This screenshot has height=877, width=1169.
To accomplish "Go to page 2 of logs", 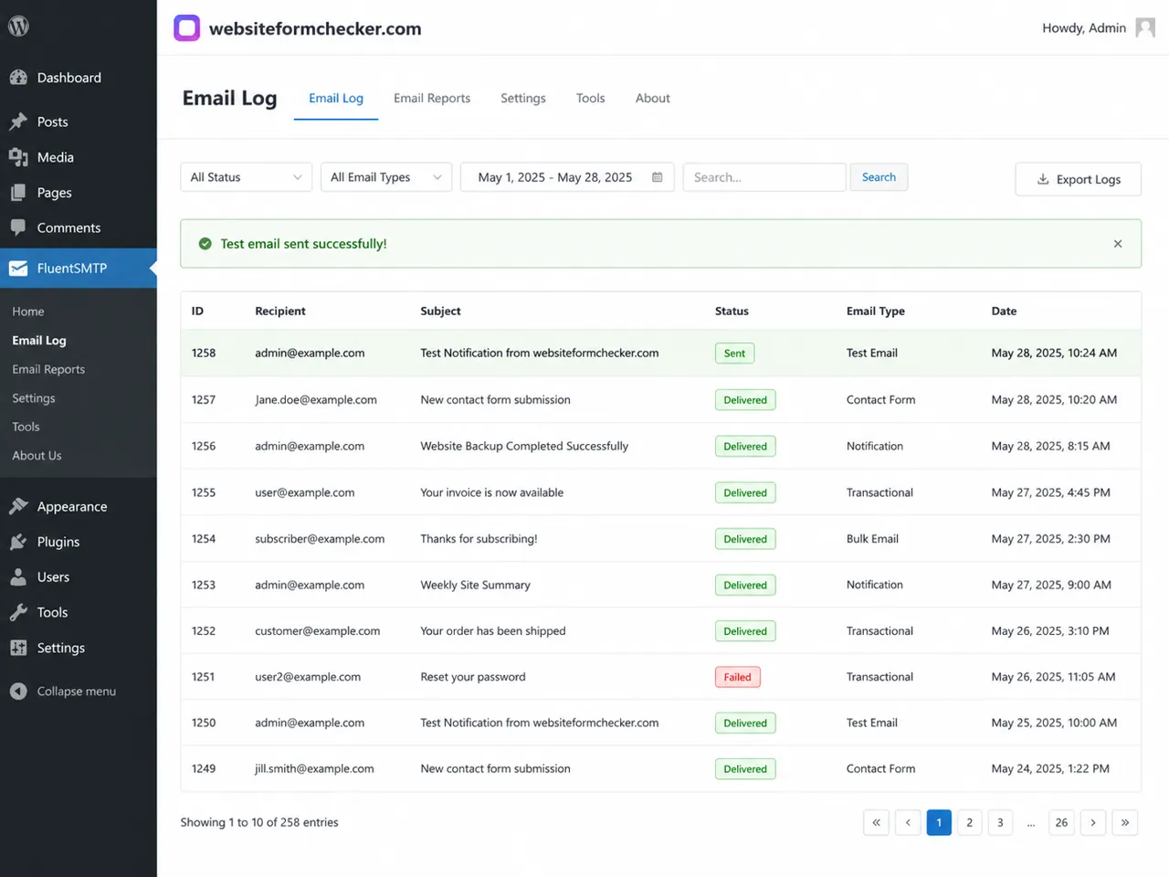I will (x=970, y=822).
